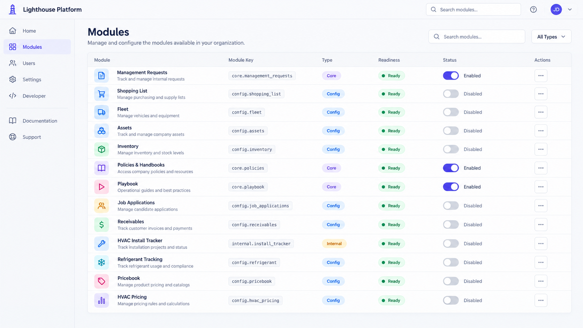Open actions menu for Assets row
Viewport: 583px width, 328px height.
[541, 131]
